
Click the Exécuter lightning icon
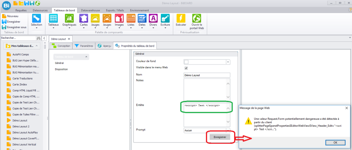[181, 19]
